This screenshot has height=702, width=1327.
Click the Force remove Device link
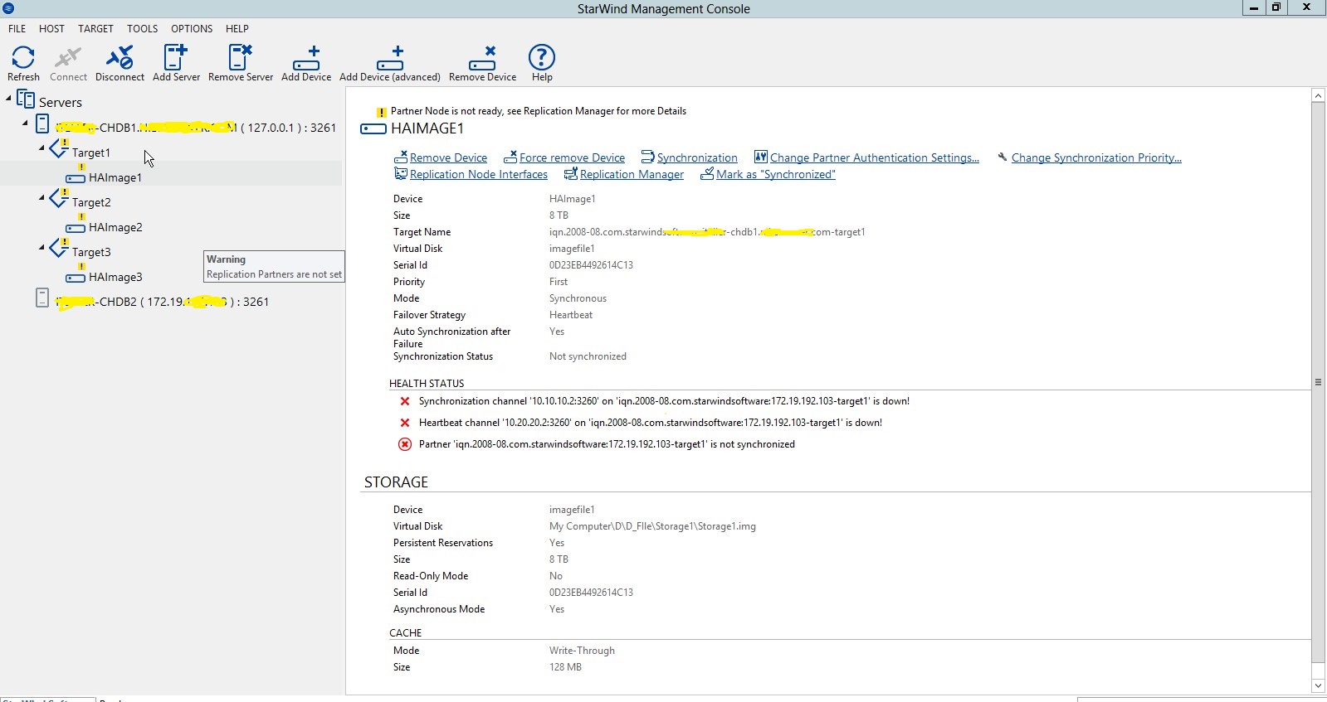coord(572,157)
